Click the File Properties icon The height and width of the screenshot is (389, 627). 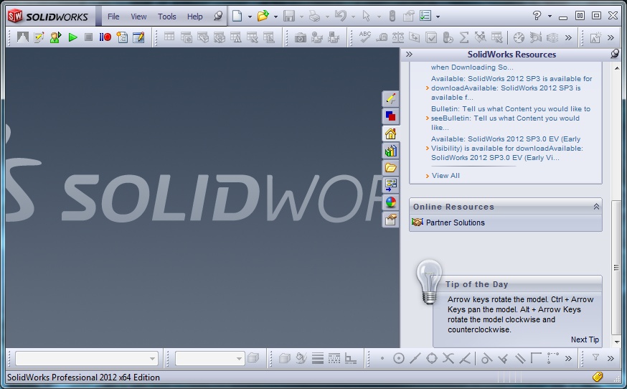(408, 16)
